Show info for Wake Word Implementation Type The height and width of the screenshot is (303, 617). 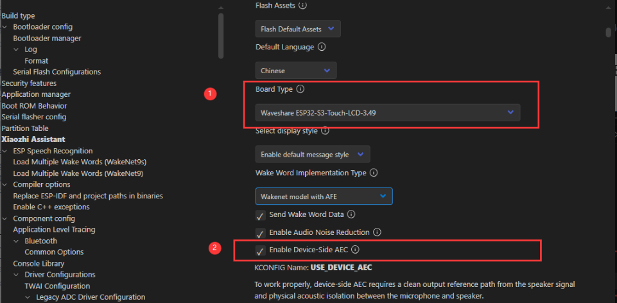(374, 173)
